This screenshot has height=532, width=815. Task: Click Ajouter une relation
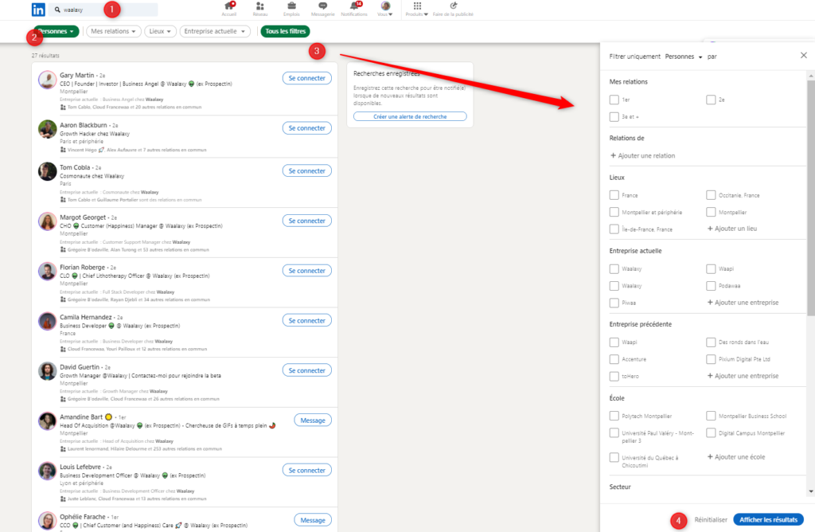(x=642, y=155)
